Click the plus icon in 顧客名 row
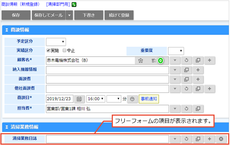The width and height of the screenshot is (230, 145). 210,60
